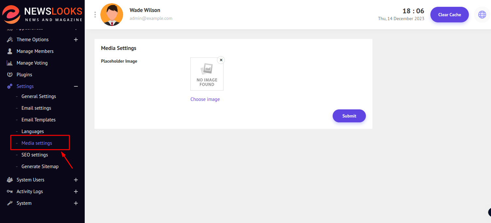Click the System Users group icon

(x=10, y=180)
